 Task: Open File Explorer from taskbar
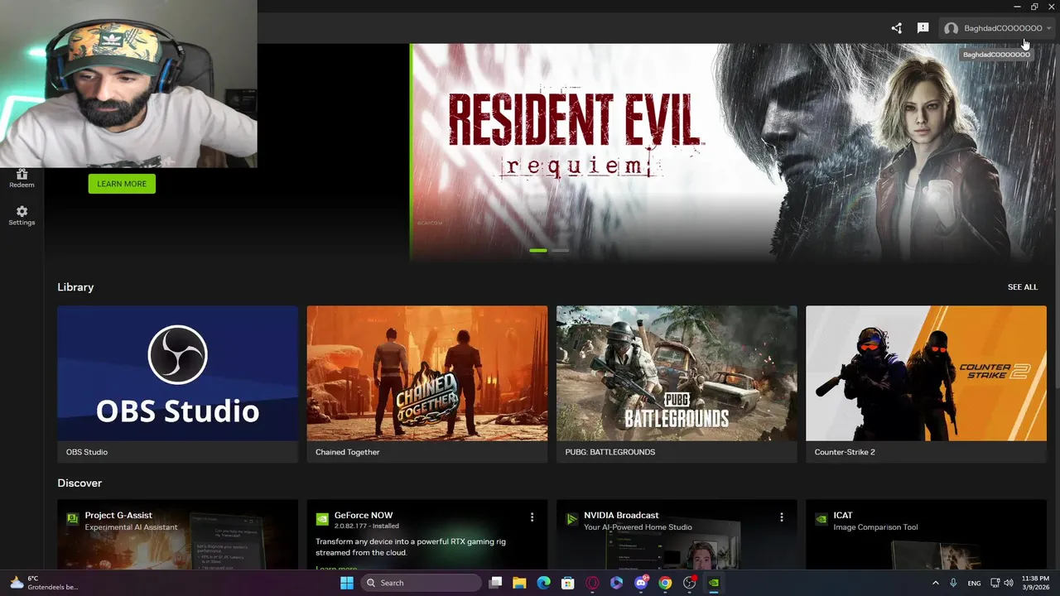click(x=519, y=583)
